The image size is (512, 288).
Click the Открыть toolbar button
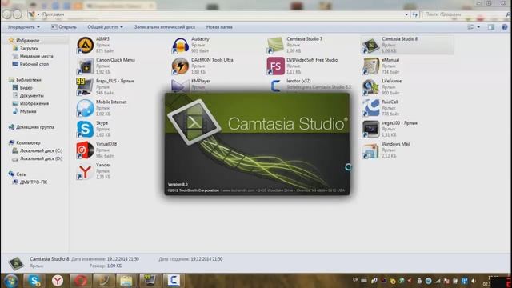pyautogui.click(x=64, y=27)
